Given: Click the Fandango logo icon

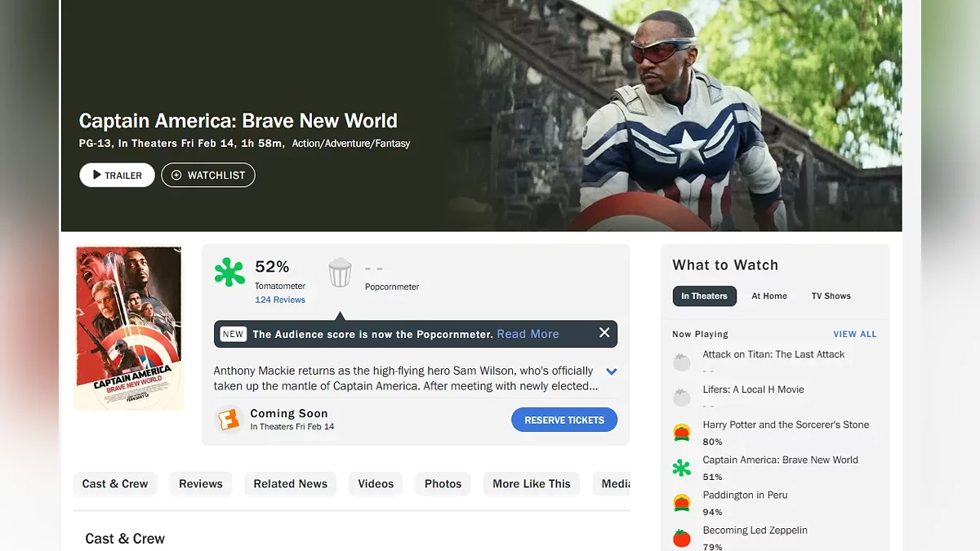Looking at the screenshot, I should [x=229, y=420].
